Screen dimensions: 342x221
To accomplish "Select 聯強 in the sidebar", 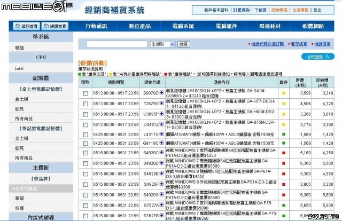I will pyautogui.click(x=19, y=48).
